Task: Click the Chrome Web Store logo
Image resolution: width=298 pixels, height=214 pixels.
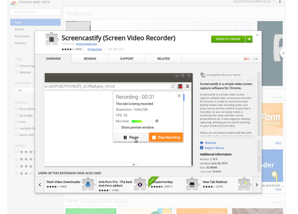Action: [14, 3]
